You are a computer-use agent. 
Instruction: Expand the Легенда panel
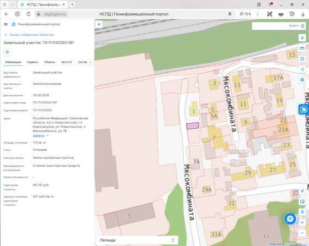pos(137,240)
